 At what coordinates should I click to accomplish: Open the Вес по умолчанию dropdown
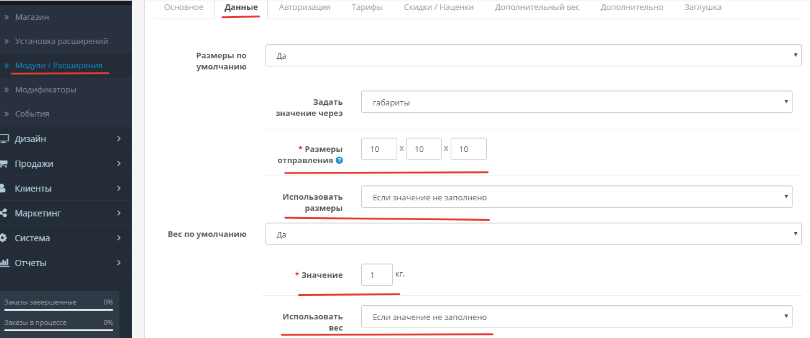(x=533, y=235)
